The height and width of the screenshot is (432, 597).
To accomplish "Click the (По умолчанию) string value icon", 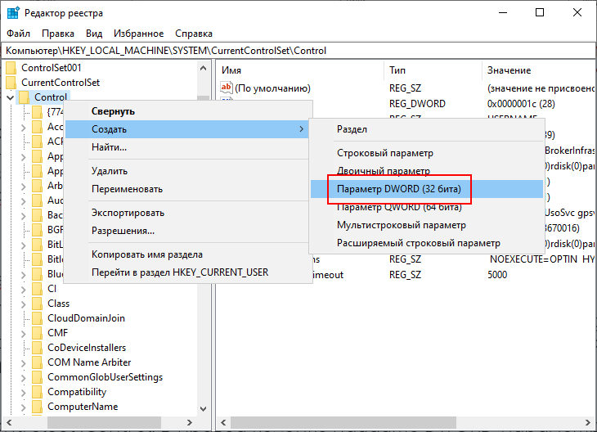I will 227,88.
